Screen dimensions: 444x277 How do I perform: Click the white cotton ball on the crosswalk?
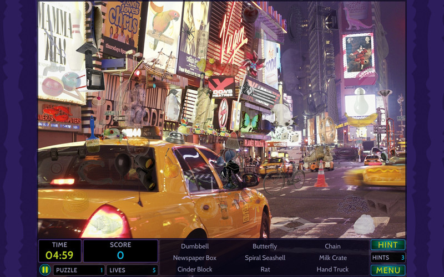click(x=365, y=224)
